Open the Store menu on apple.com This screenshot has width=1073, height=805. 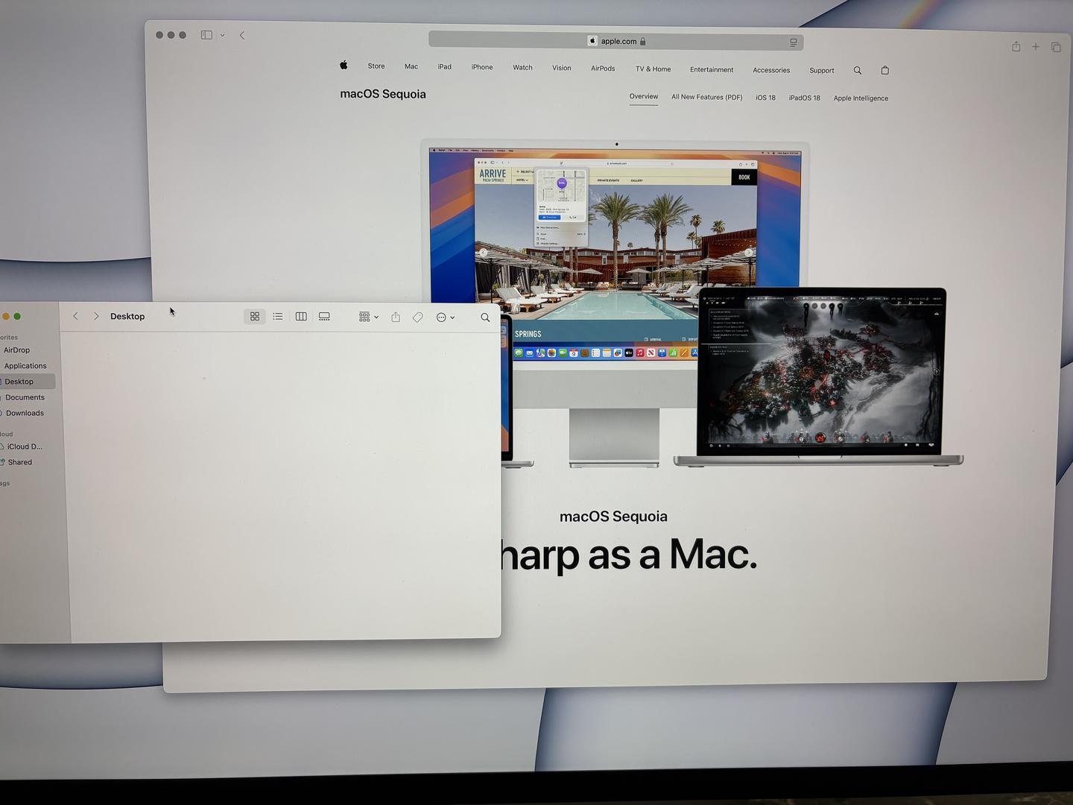coord(376,66)
